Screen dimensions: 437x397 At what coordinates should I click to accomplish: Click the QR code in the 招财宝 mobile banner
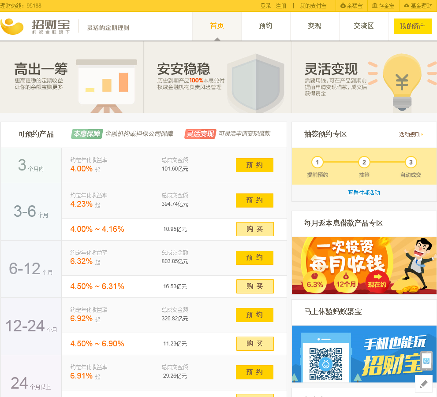coord(325,364)
